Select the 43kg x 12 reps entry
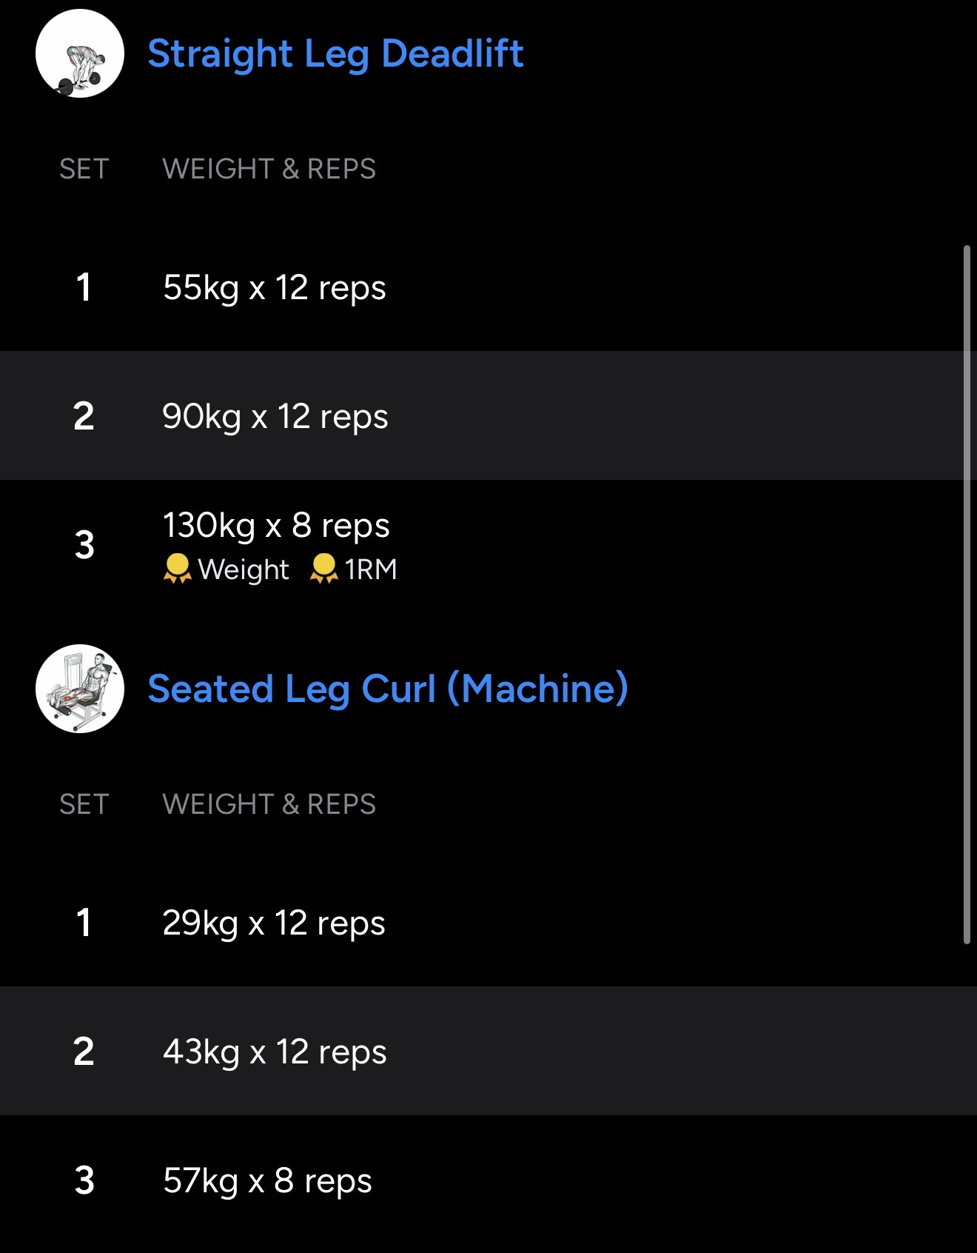Screen dimensions: 977x1253 click(x=275, y=1052)
